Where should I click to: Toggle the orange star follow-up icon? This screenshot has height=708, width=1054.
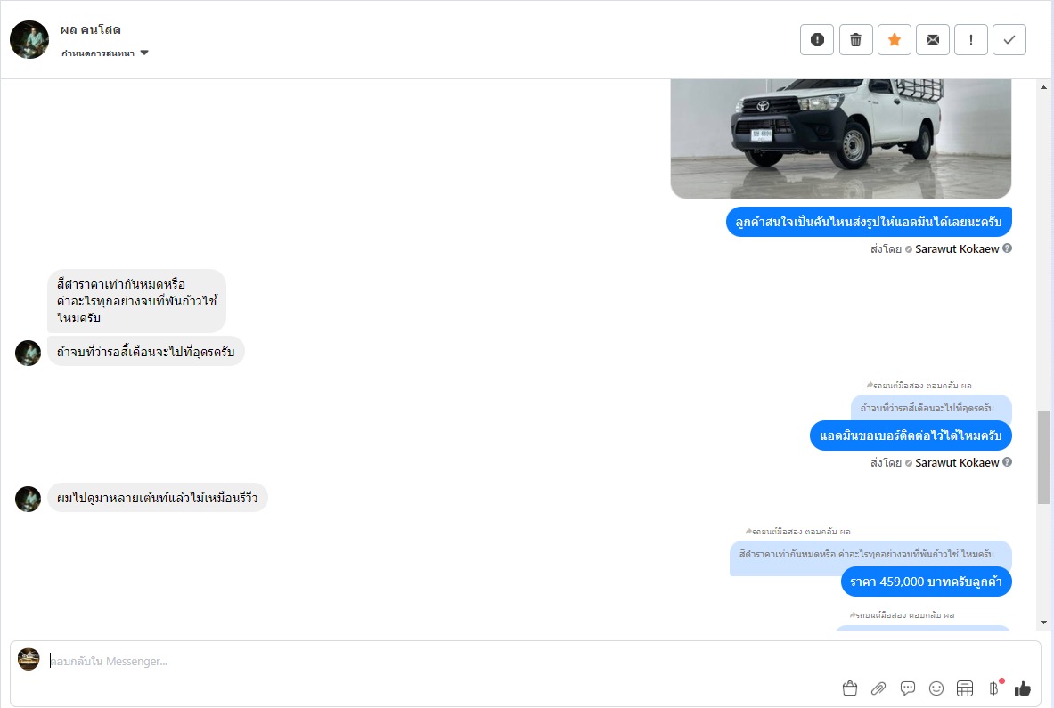[x=894, y=40]
